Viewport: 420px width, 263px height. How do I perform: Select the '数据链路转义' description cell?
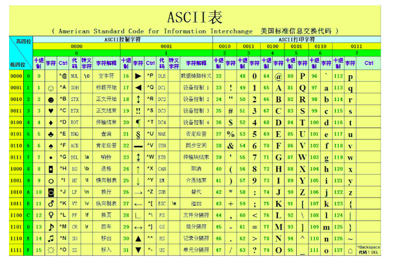click(x=196, y=76)
